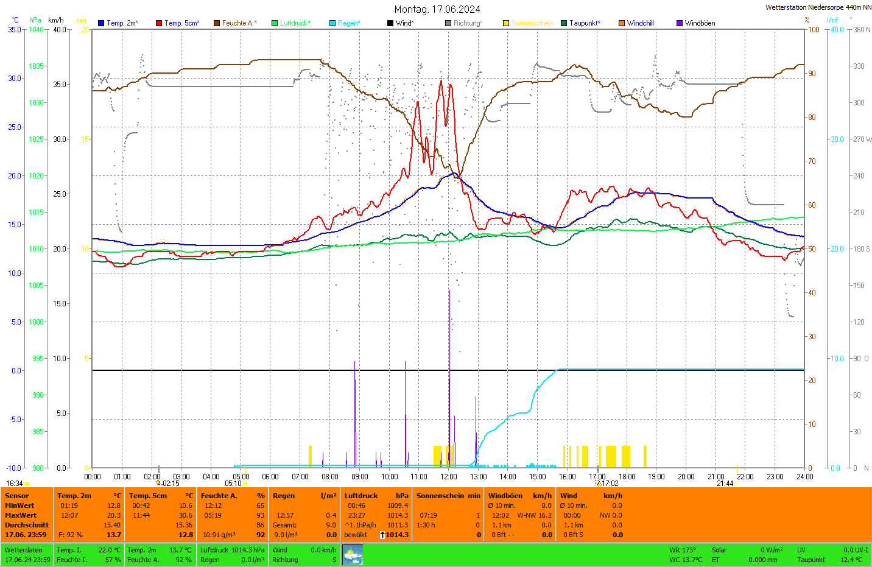
Task: Click the Richtung legend label
Action: (468, 23)
